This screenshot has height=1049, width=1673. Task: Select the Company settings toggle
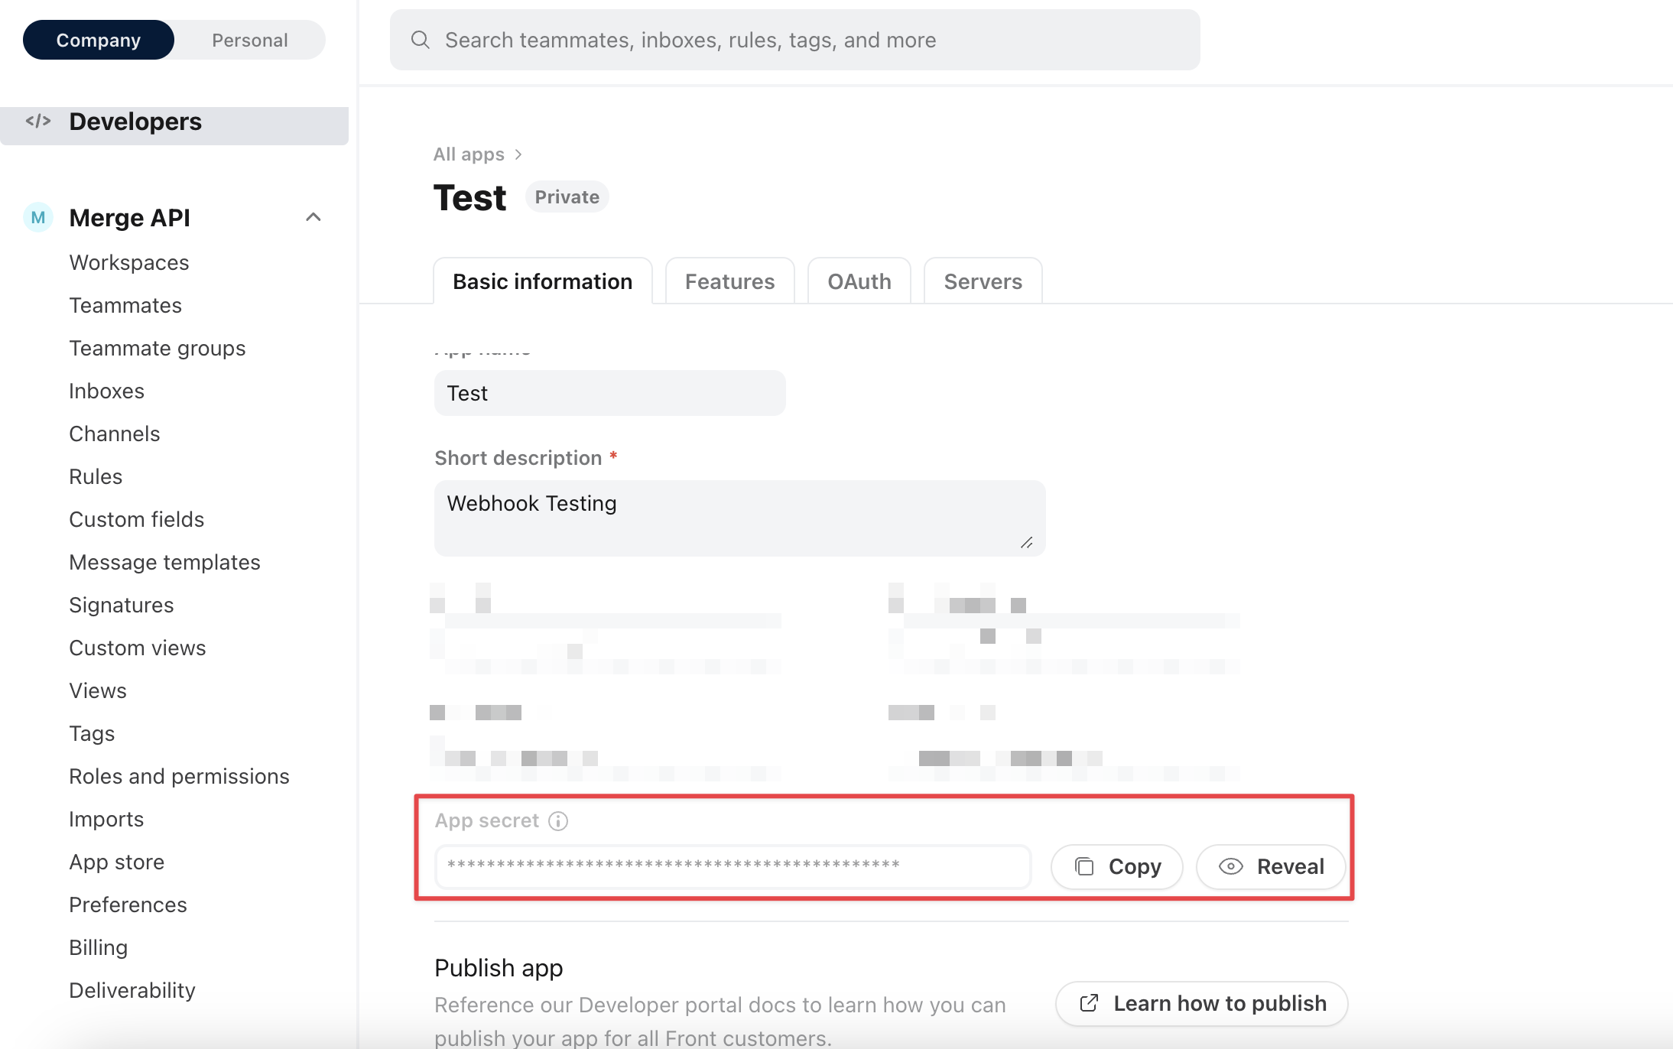point(99,40)
